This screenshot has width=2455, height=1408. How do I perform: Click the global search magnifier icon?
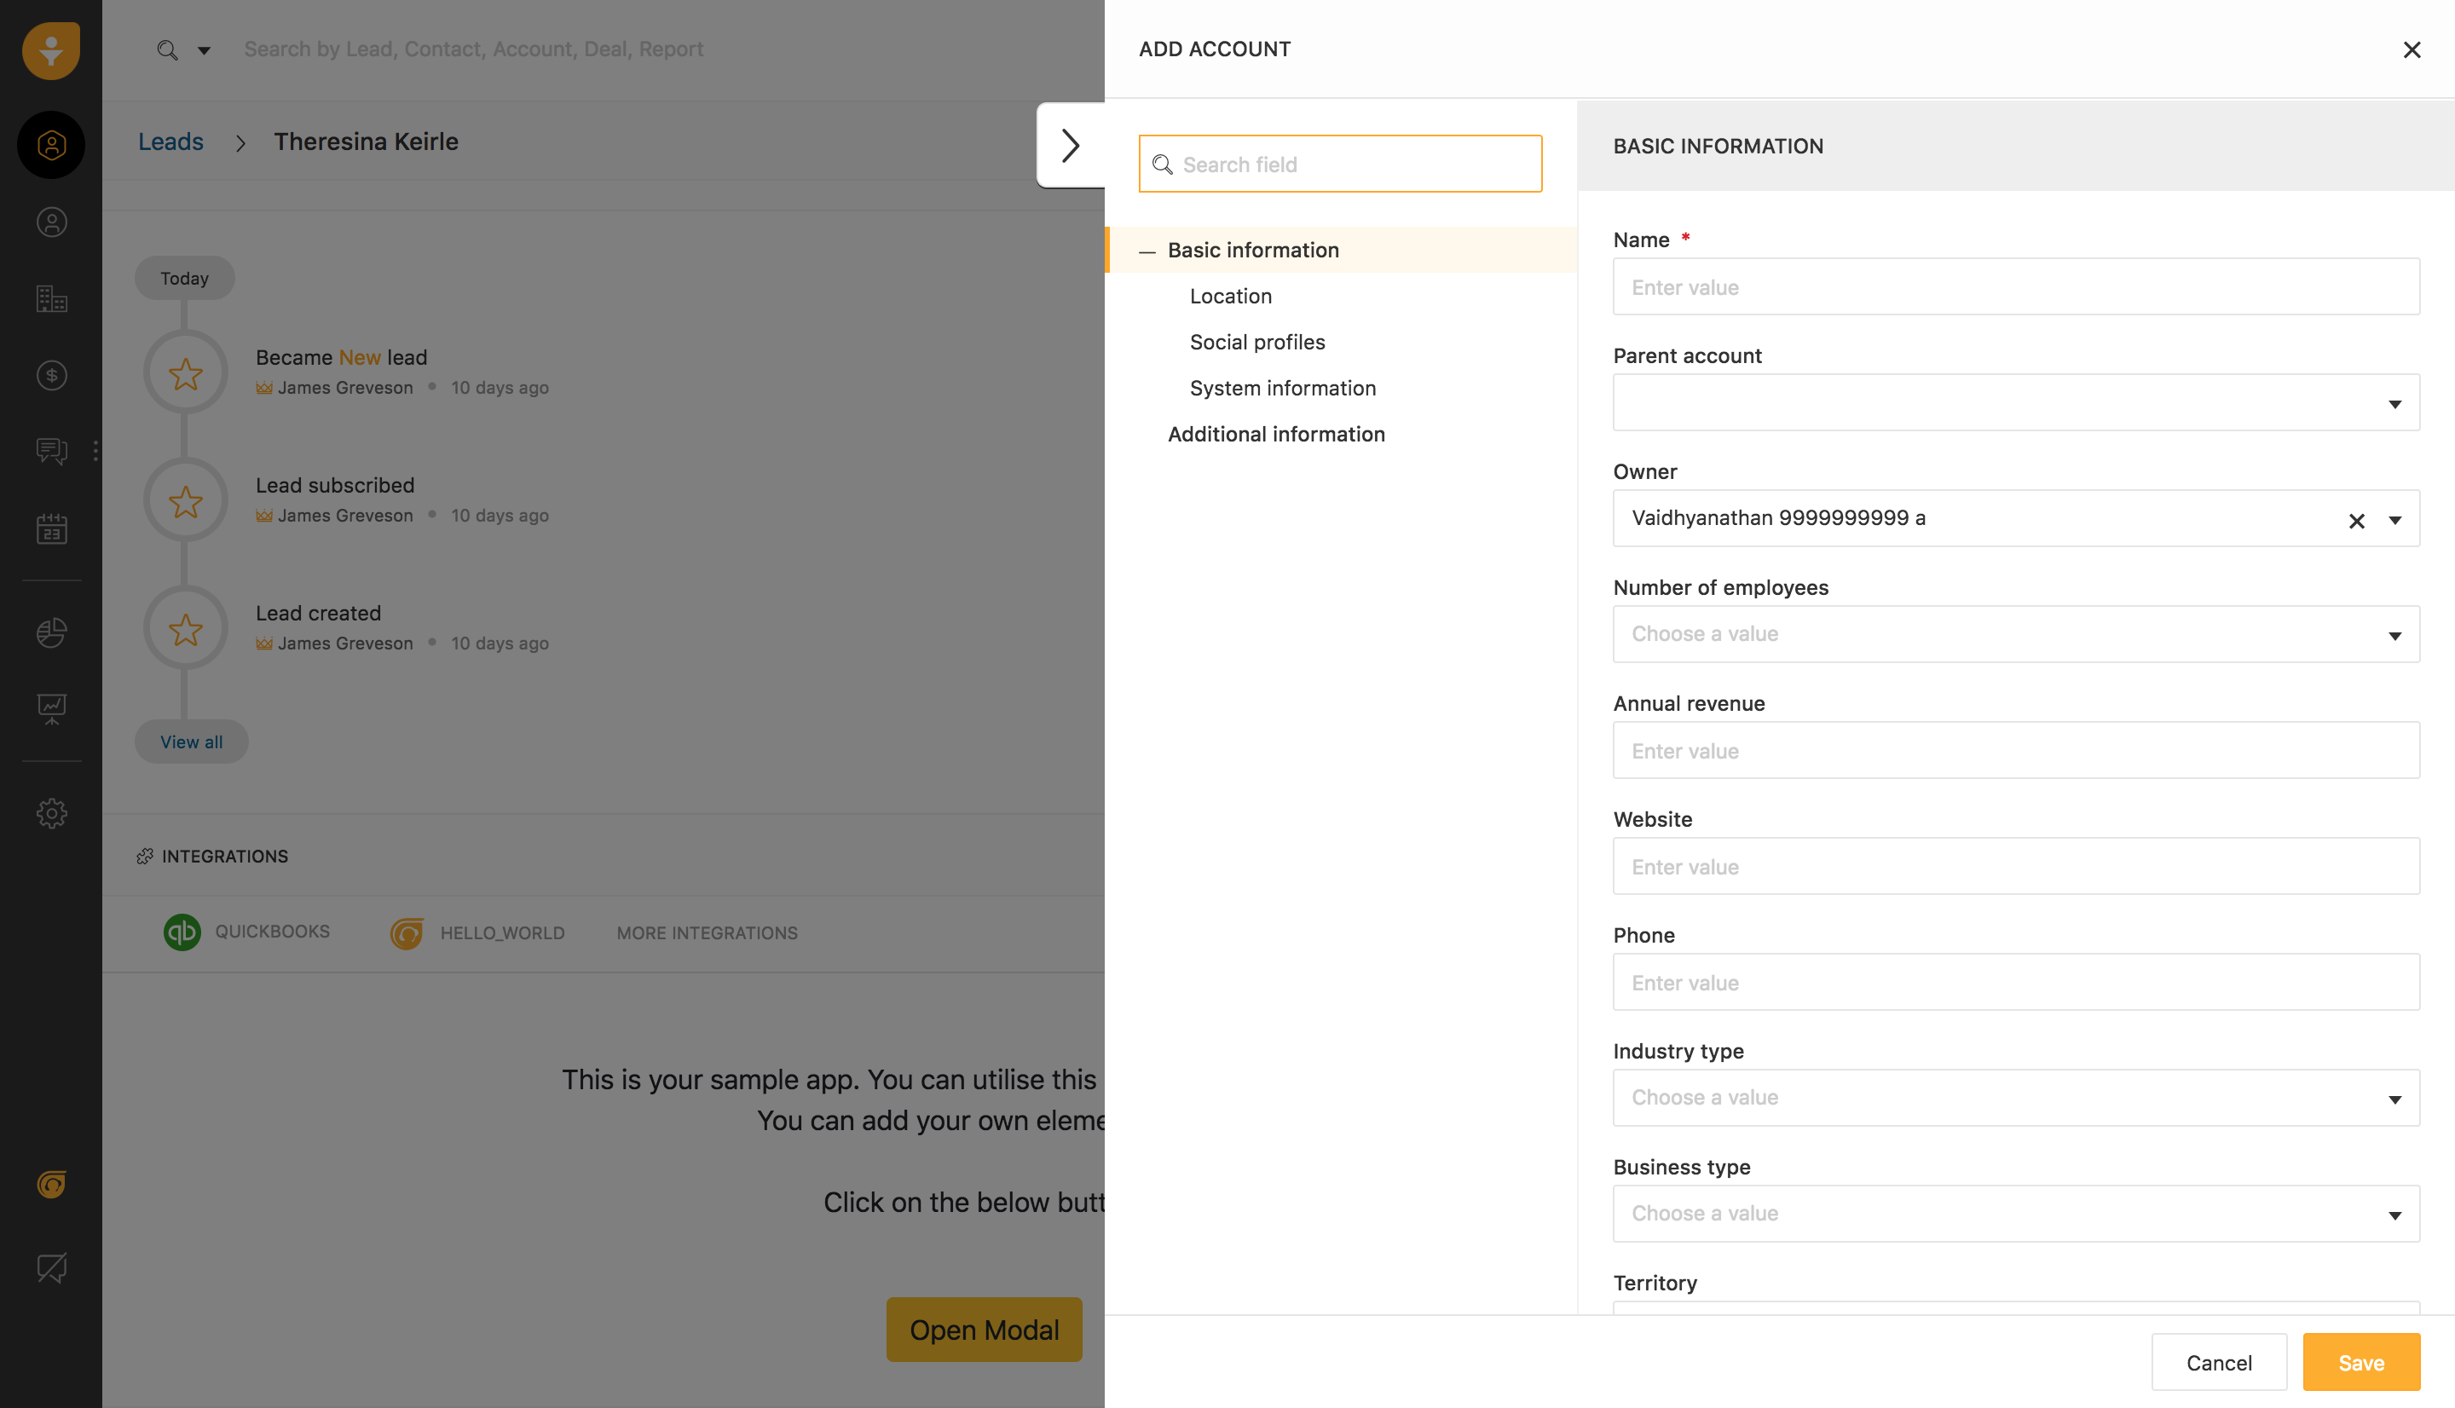[167, 49]
